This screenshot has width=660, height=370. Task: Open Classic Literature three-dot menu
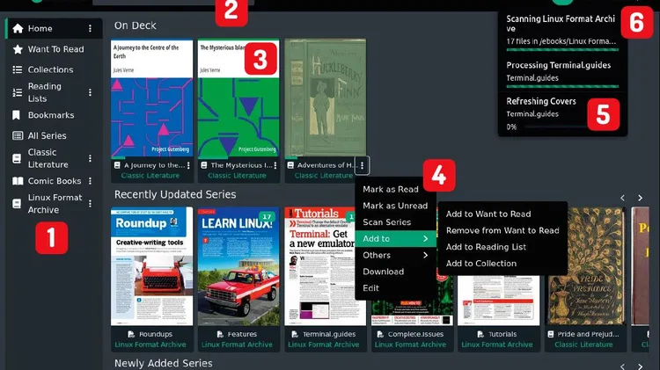(90, 158)
